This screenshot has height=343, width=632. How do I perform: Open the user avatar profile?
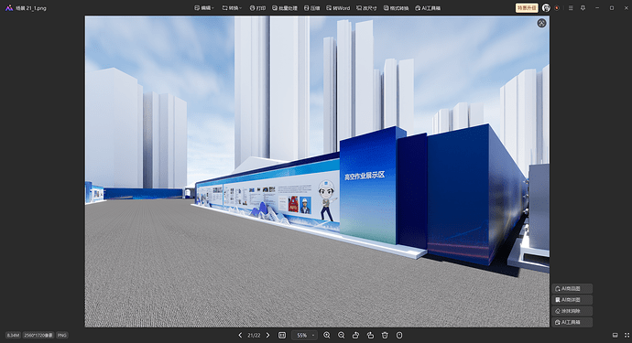[x=546, y=7]
